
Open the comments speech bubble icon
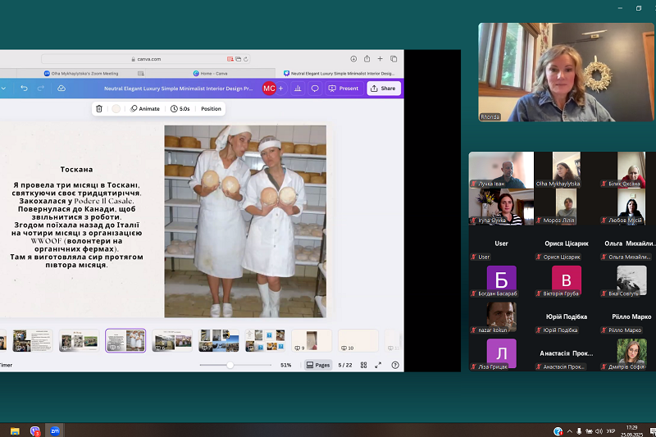(x=315, y=88)
